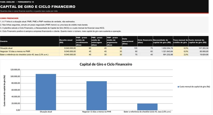The width and height of the screenshot is (213, 115).
Task: Click the y-axis label '0,00'
Action: tap(18, 110)
